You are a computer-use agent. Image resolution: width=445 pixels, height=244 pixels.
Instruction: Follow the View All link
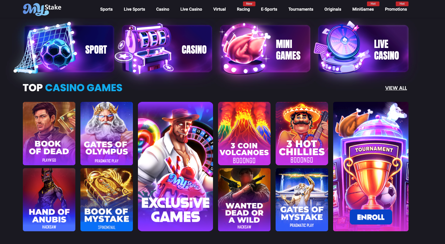coord(396,88)
